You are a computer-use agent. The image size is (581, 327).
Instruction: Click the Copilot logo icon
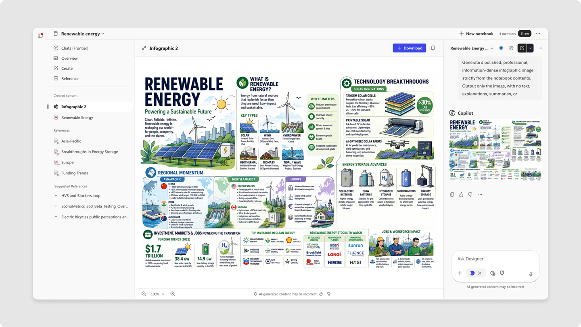click(x=452, y=113)
